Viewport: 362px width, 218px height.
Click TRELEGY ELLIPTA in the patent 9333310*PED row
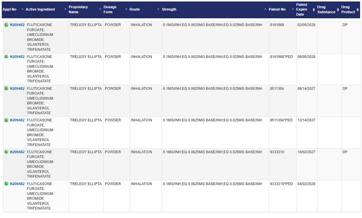click(86, 184)
